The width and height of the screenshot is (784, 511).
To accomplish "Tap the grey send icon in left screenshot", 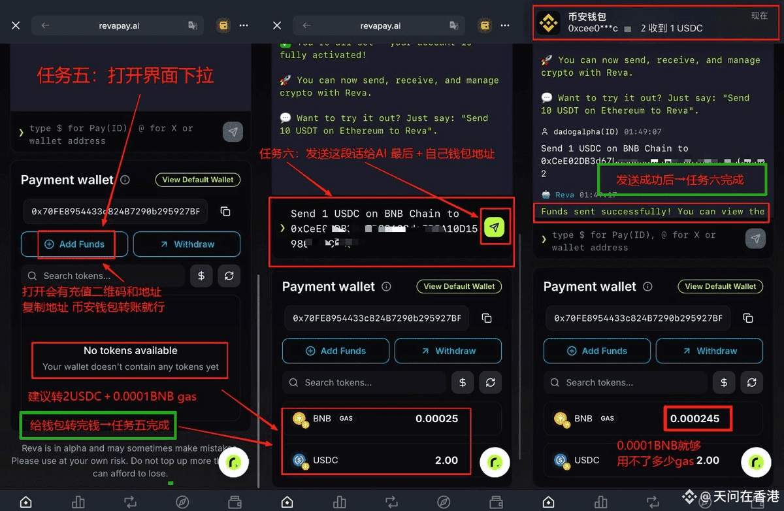I will [x=233, y=131].
